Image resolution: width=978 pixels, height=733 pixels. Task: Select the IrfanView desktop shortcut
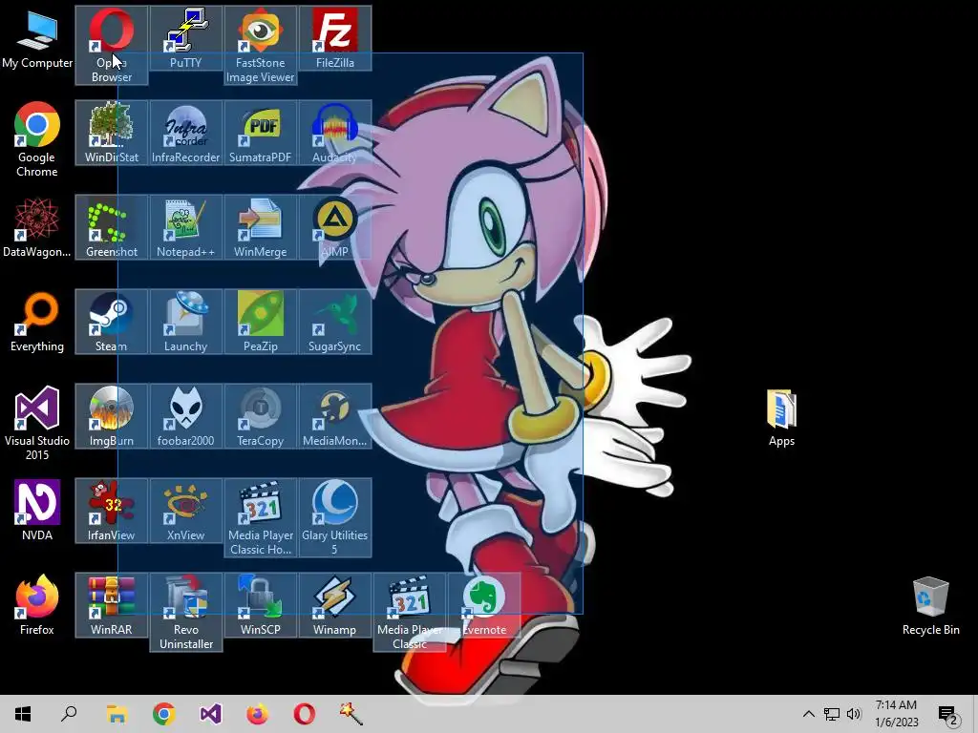[112, 512]
